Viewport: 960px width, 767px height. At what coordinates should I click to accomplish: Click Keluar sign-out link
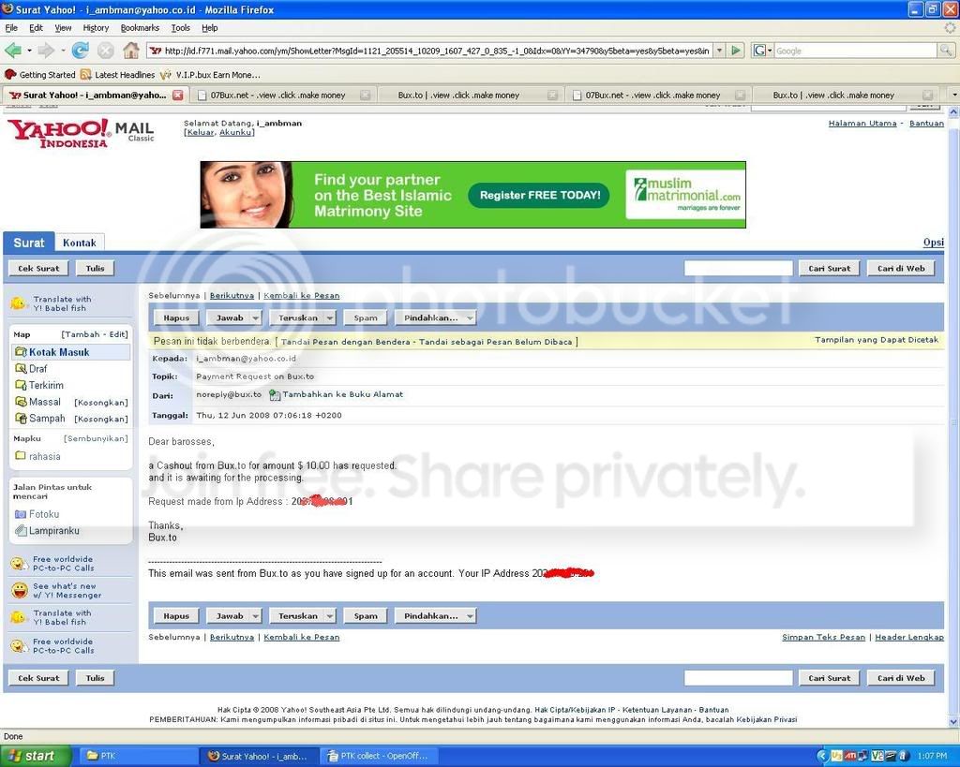tap(199, 132)
